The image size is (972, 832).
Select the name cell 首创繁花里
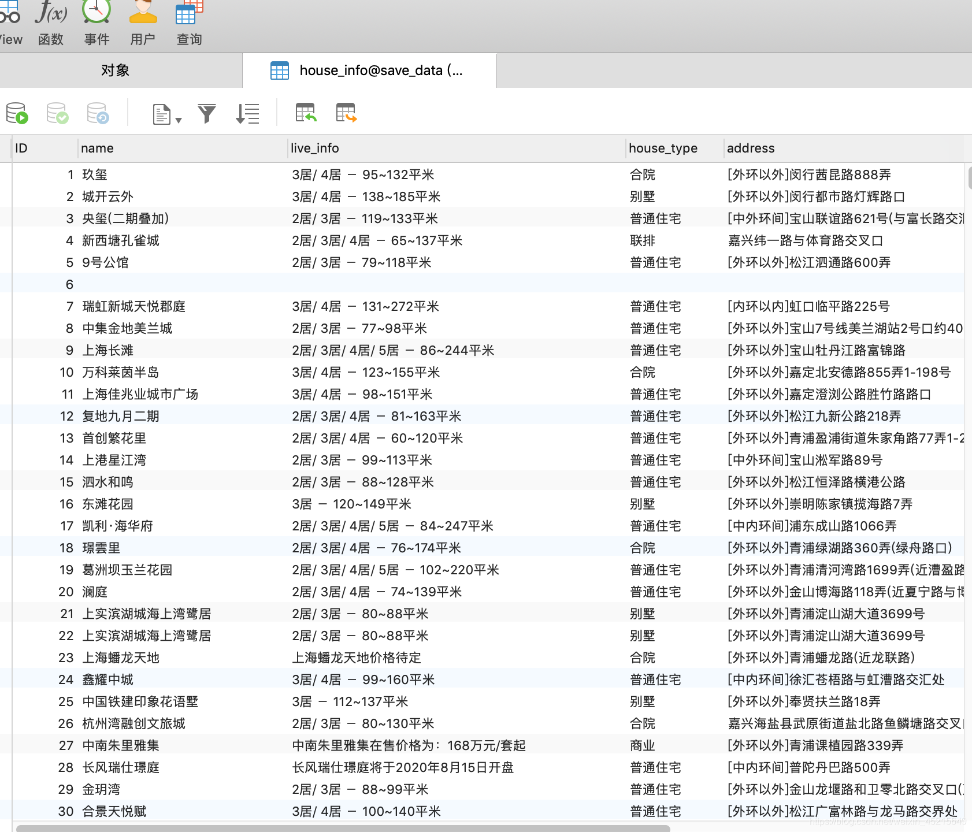tap(114, 438)
